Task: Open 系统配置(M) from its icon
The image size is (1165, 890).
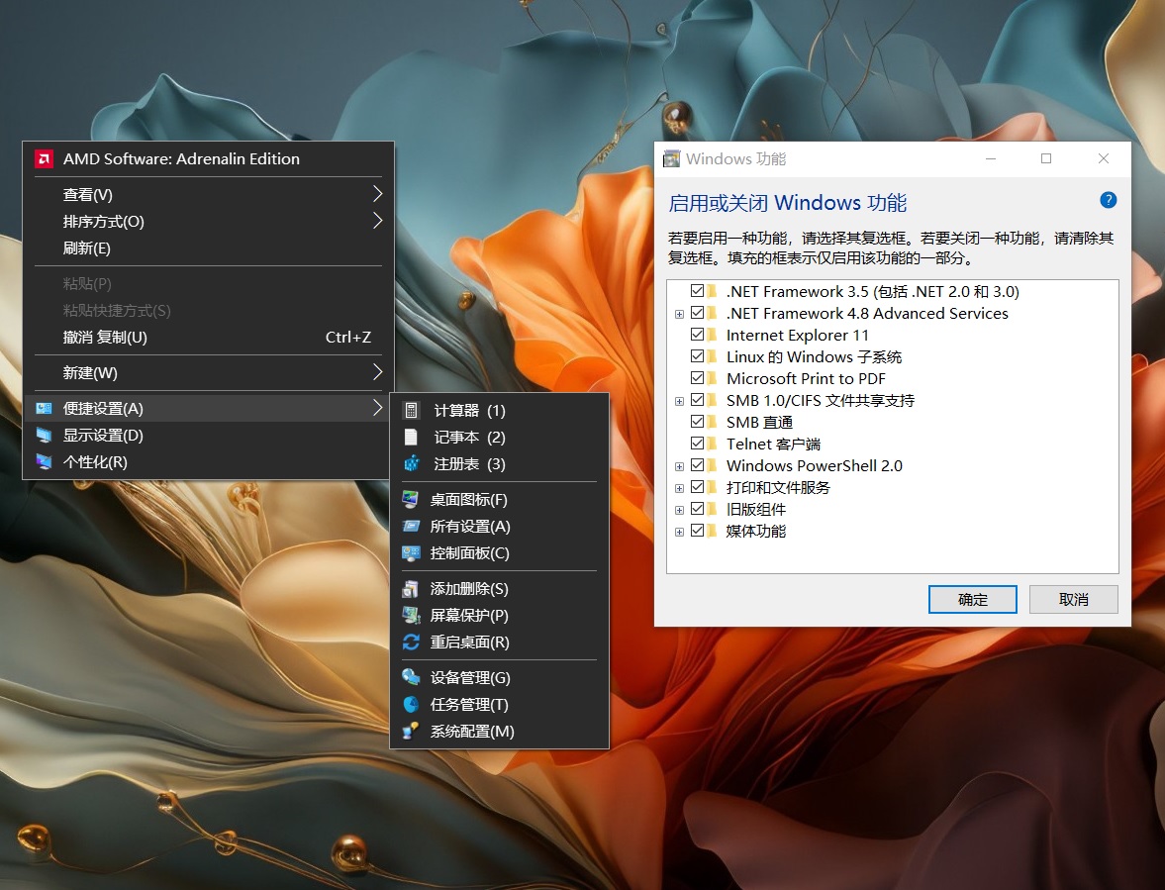Action: point(410,731)
